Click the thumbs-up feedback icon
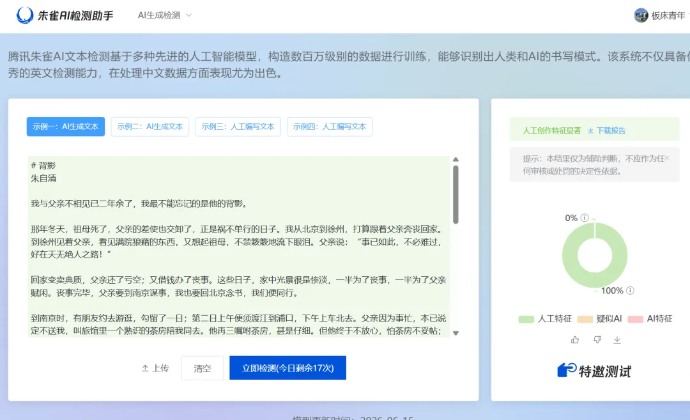 coord(575,340)
